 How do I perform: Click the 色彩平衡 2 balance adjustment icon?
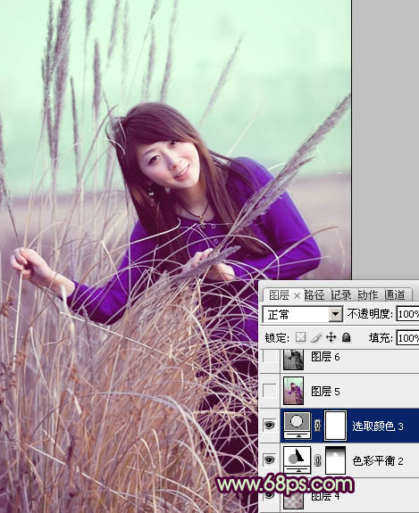pyautogui.click(x=297, y=460)
